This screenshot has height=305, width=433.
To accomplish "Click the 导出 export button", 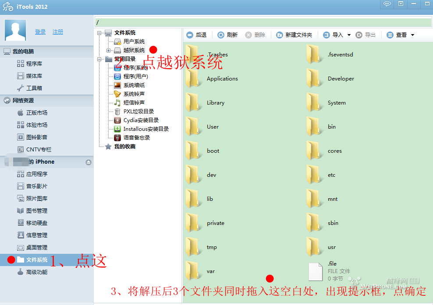I will pyautogui.click(x=366, y=35).
